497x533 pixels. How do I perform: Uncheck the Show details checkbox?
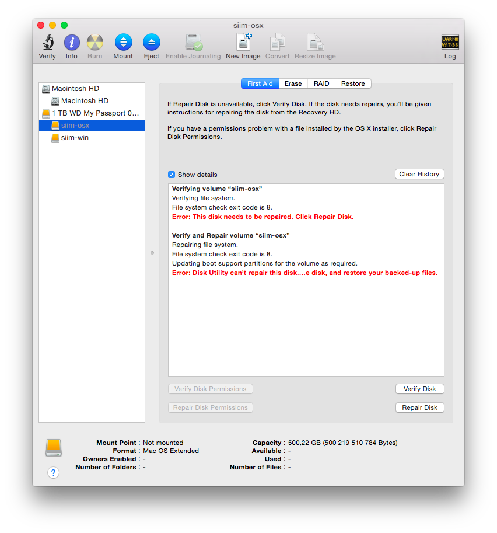tap(171, 175)
